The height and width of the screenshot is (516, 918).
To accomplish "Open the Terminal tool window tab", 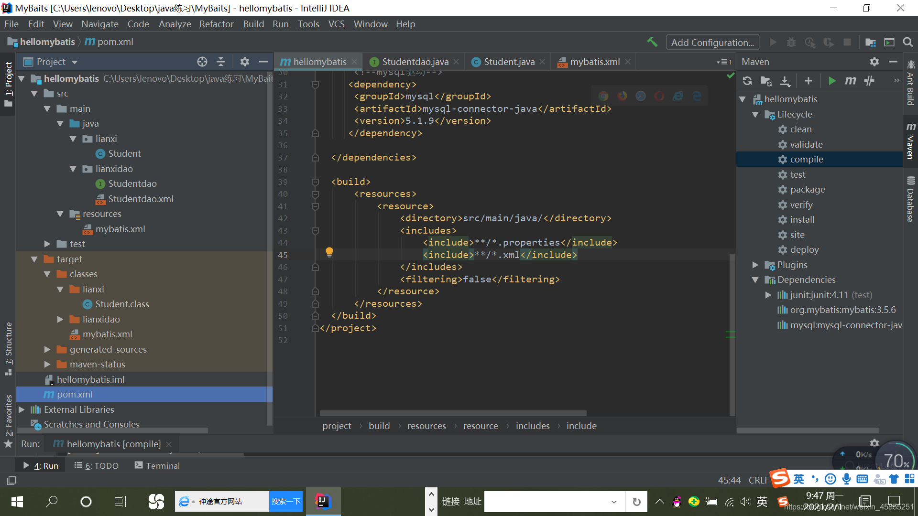I will point(157,466).
